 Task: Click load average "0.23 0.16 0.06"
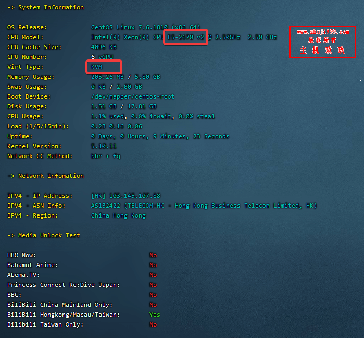[x=117, y=126]
